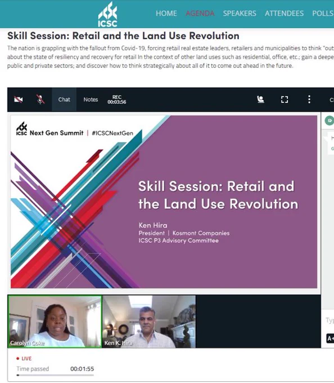Viewport: 334px width, 383px height.
Task: Open the HOME page
Action: (166, 13)
